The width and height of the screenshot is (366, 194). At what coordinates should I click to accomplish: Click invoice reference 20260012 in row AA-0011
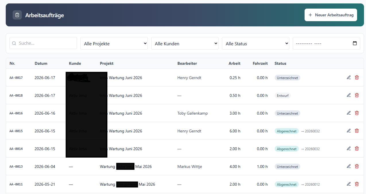pyautogui.click(x=310, y=184)
